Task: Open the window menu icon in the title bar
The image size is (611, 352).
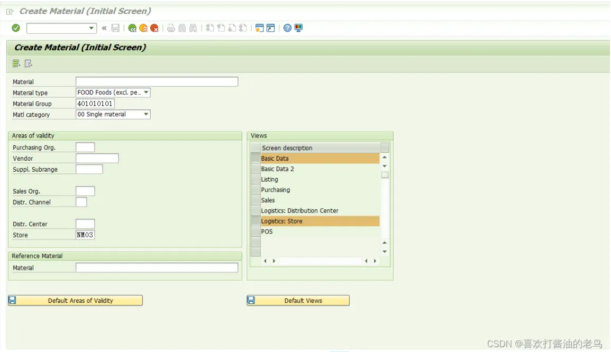Action: point(10,12)
